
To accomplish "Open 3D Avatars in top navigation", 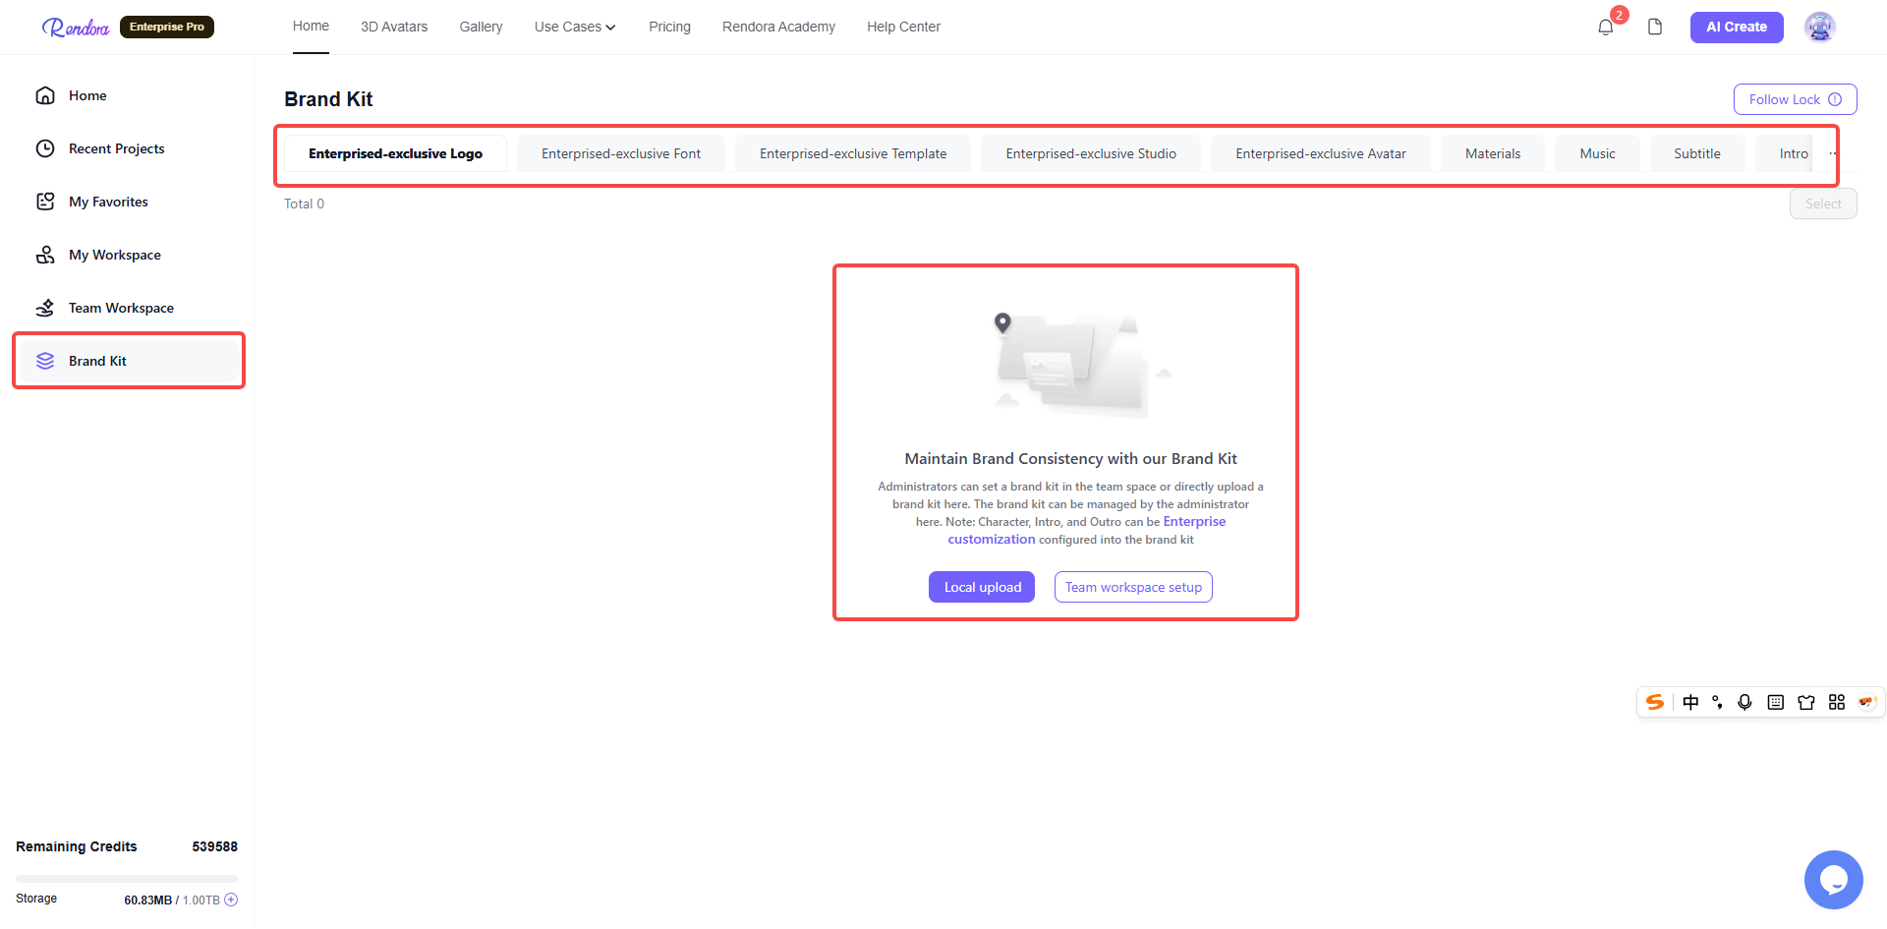I will pos(394,27).
